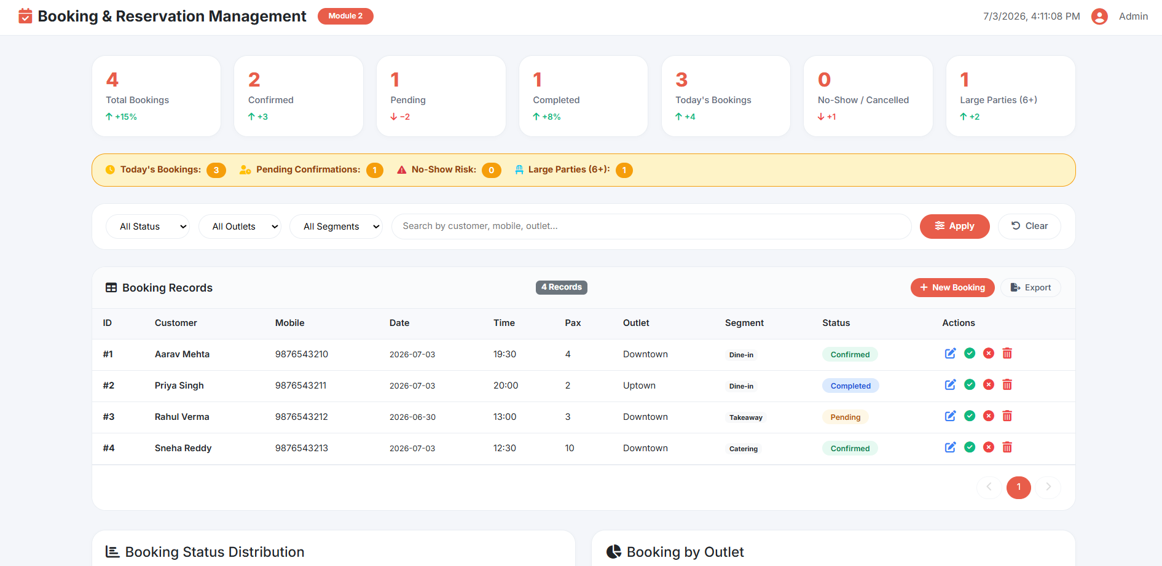This screenshot has height=566, width=1162.
Task: Click the Completed status badge for Priya Singh
Action: (850, 386)
